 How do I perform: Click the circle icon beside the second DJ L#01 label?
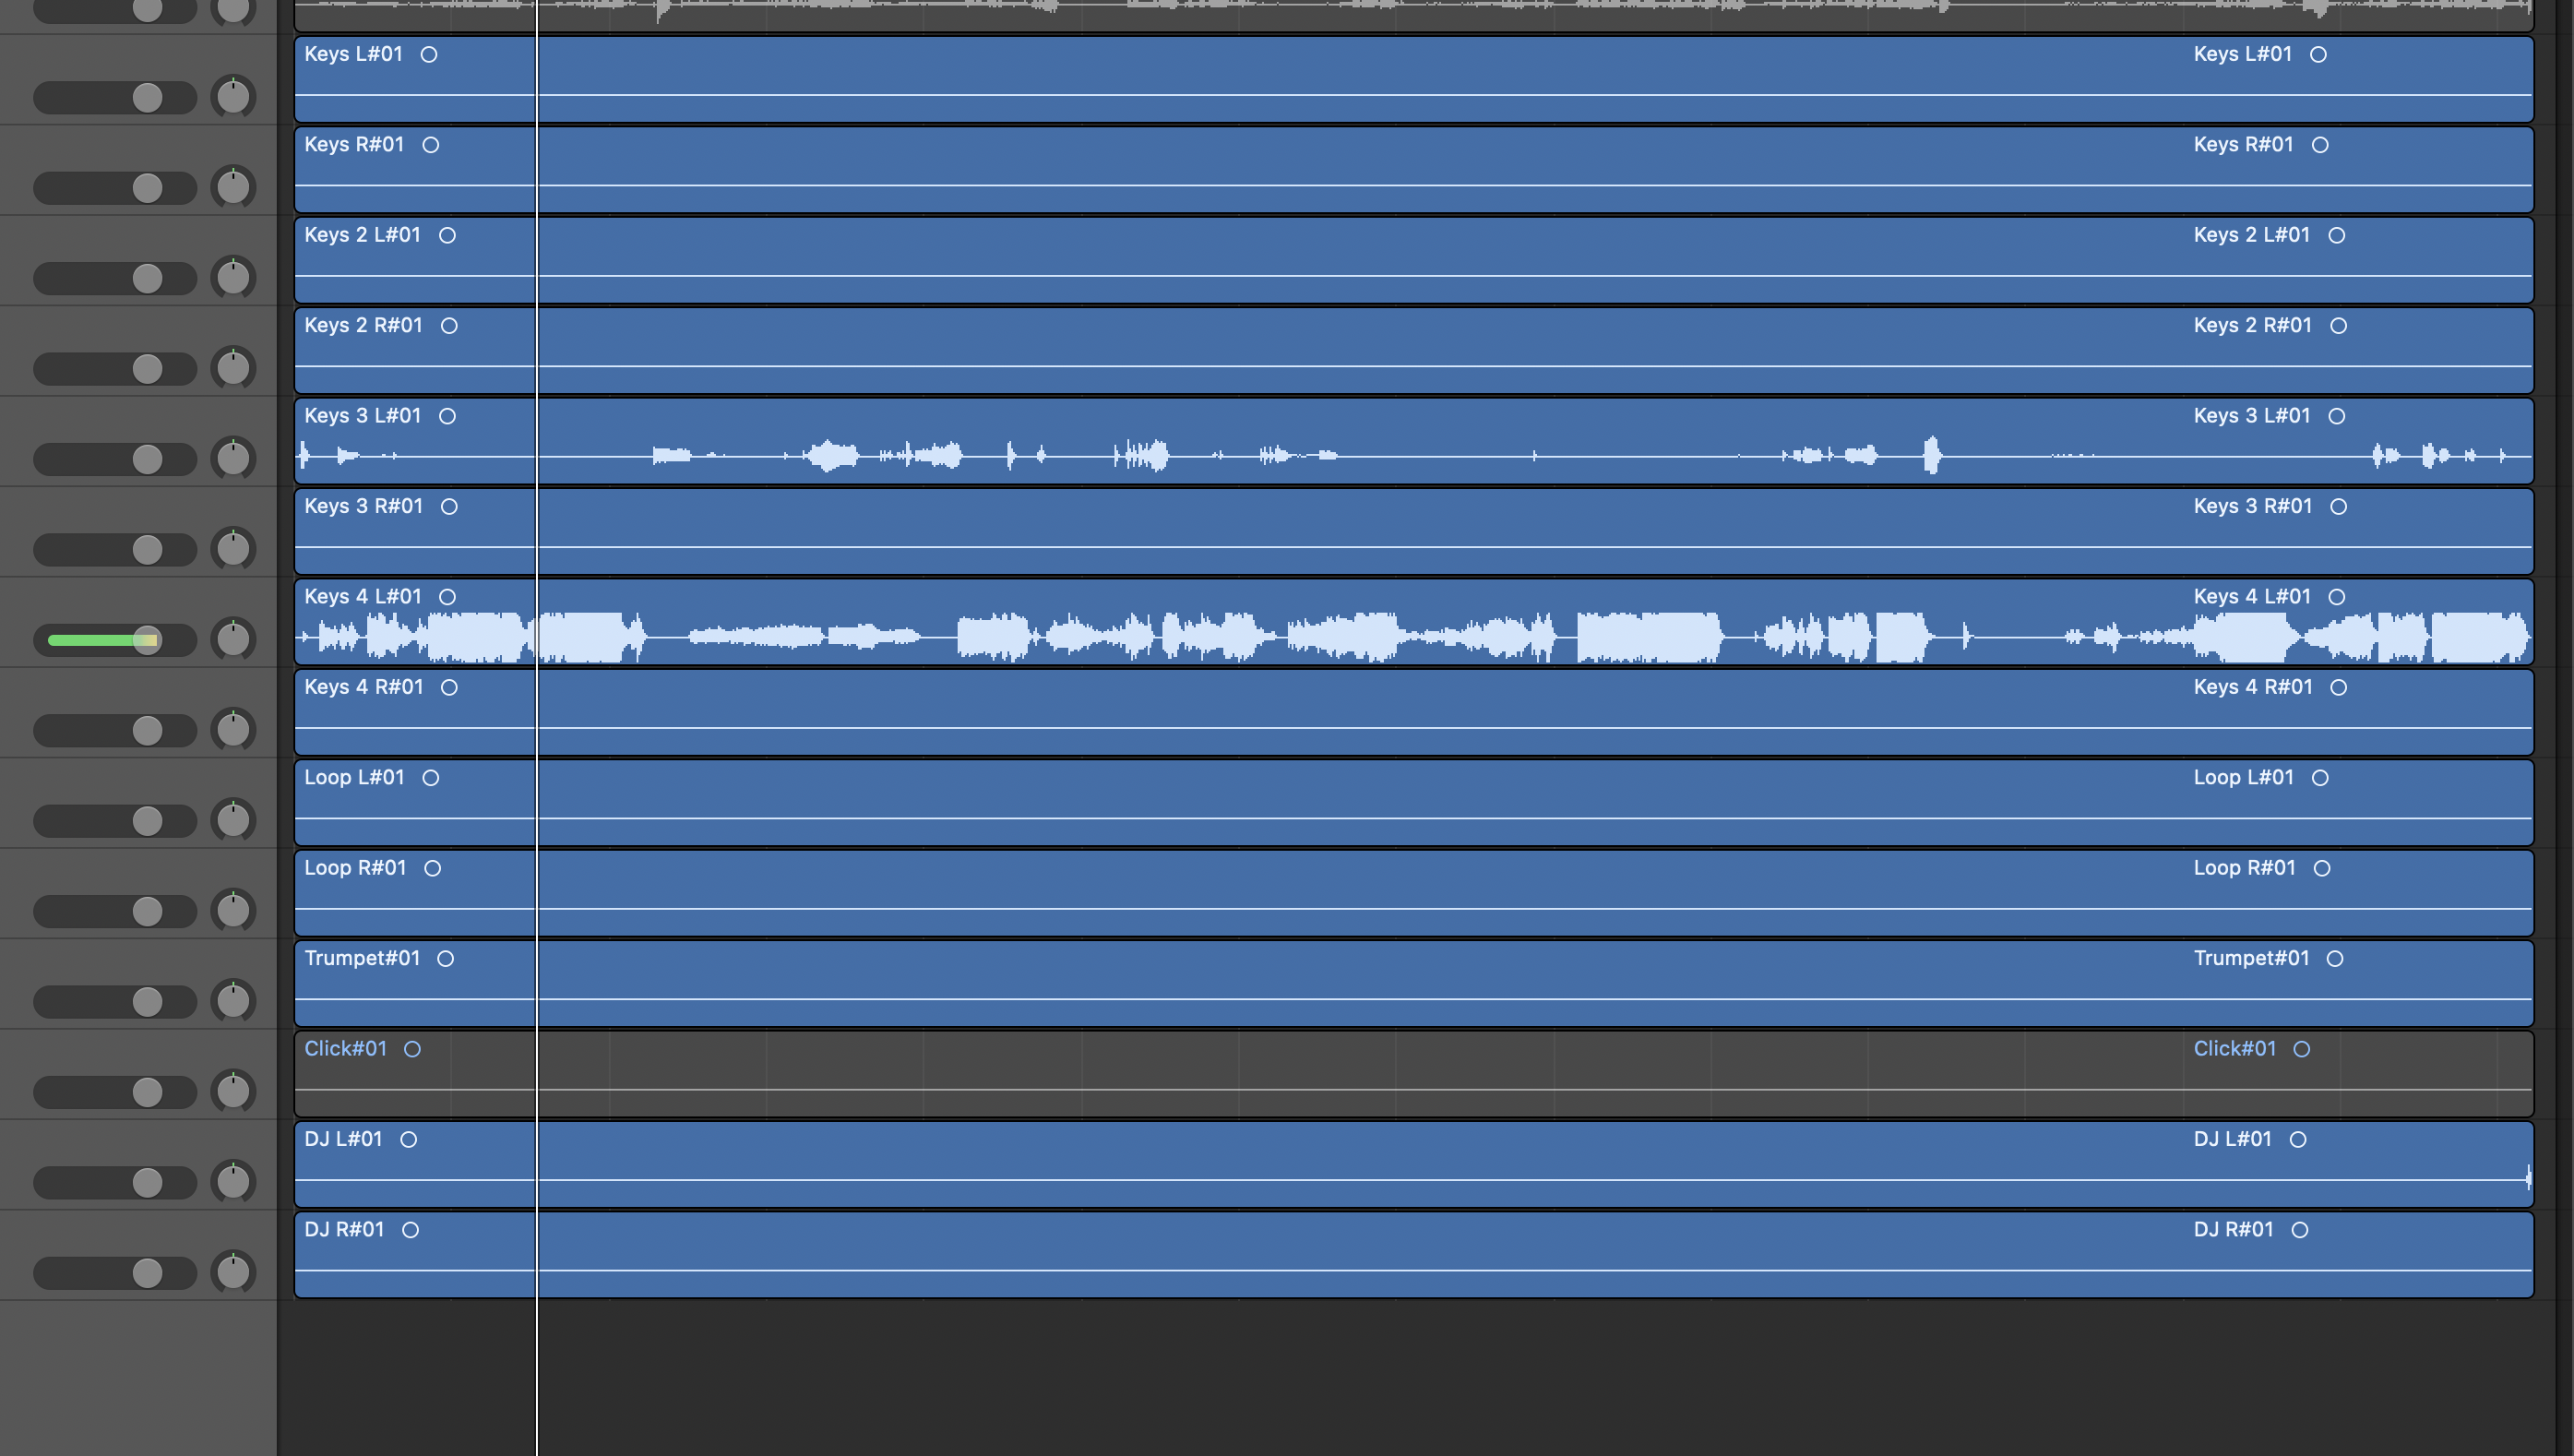coord(2298,1140)
